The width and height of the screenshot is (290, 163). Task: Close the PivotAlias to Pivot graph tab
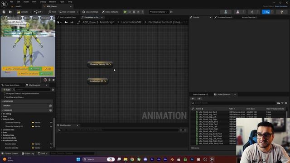pyautogui.click(x=102, y=17)
